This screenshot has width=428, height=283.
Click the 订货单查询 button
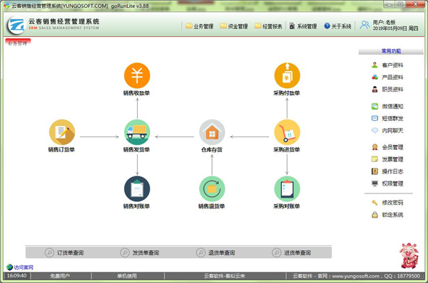click(x=64, y=253)
